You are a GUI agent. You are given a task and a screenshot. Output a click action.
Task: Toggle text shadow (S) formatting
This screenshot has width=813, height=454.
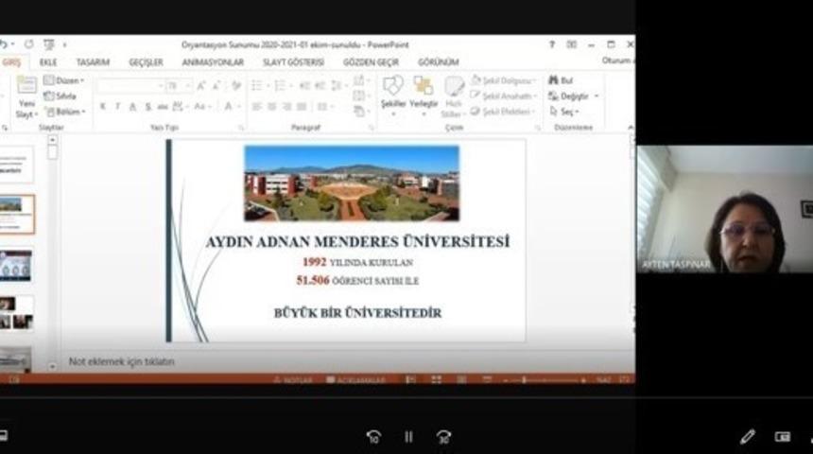(147, 107)
